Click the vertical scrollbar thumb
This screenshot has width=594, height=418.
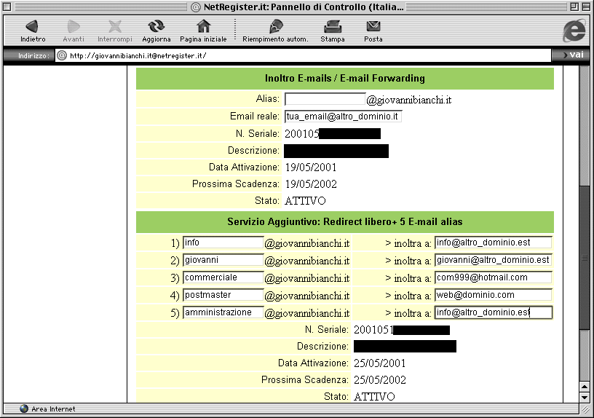[x=585, y=258]
